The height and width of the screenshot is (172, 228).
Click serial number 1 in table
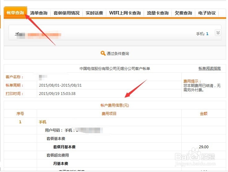20,122
